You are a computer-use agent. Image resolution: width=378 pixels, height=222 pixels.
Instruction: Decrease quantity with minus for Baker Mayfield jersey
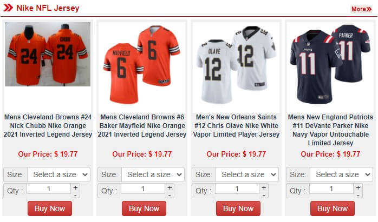(x=170, y=195)
